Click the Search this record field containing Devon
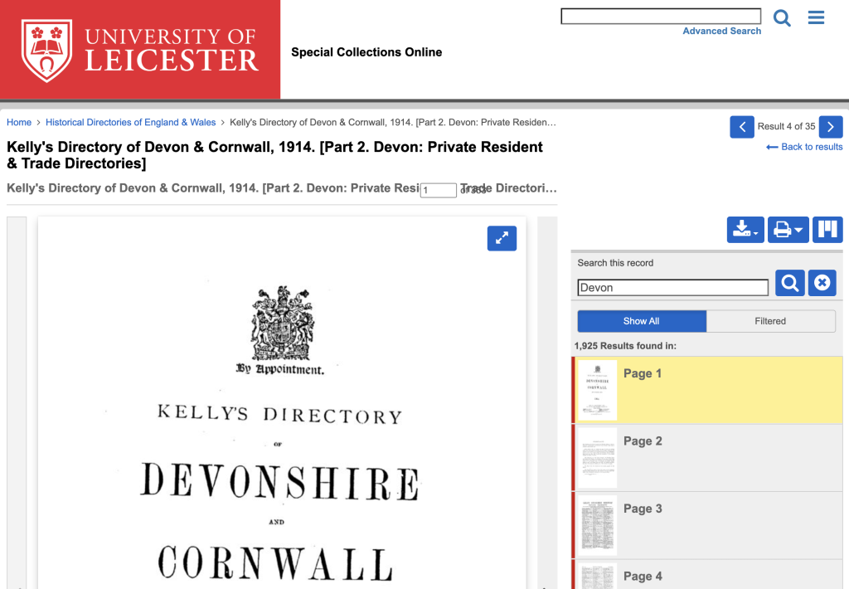The height and width of the screenshot is (589, 849). (672, 288)
